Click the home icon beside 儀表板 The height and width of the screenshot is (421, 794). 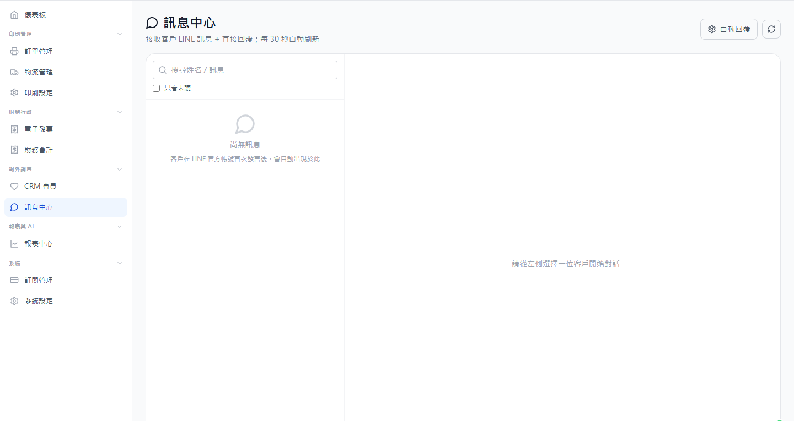(14, 15)
